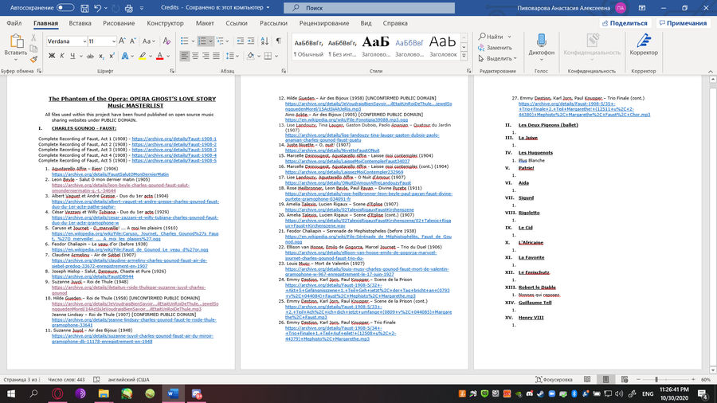Image resolution: width=717 pixels, height=403 pixels.
Task: Switch to the Макет tab
Action: [x=205, y=23]
